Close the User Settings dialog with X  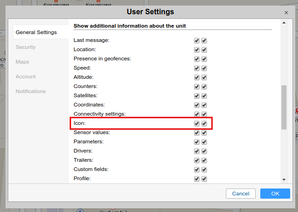click(x=286, y=13)
